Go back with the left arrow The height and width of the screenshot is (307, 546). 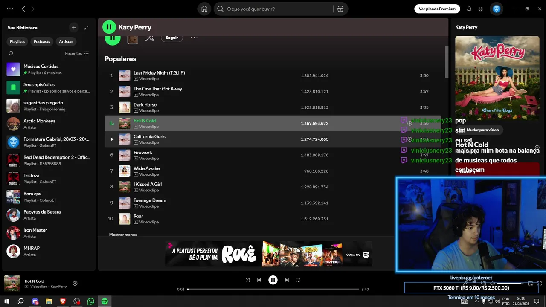coord(23,9)
